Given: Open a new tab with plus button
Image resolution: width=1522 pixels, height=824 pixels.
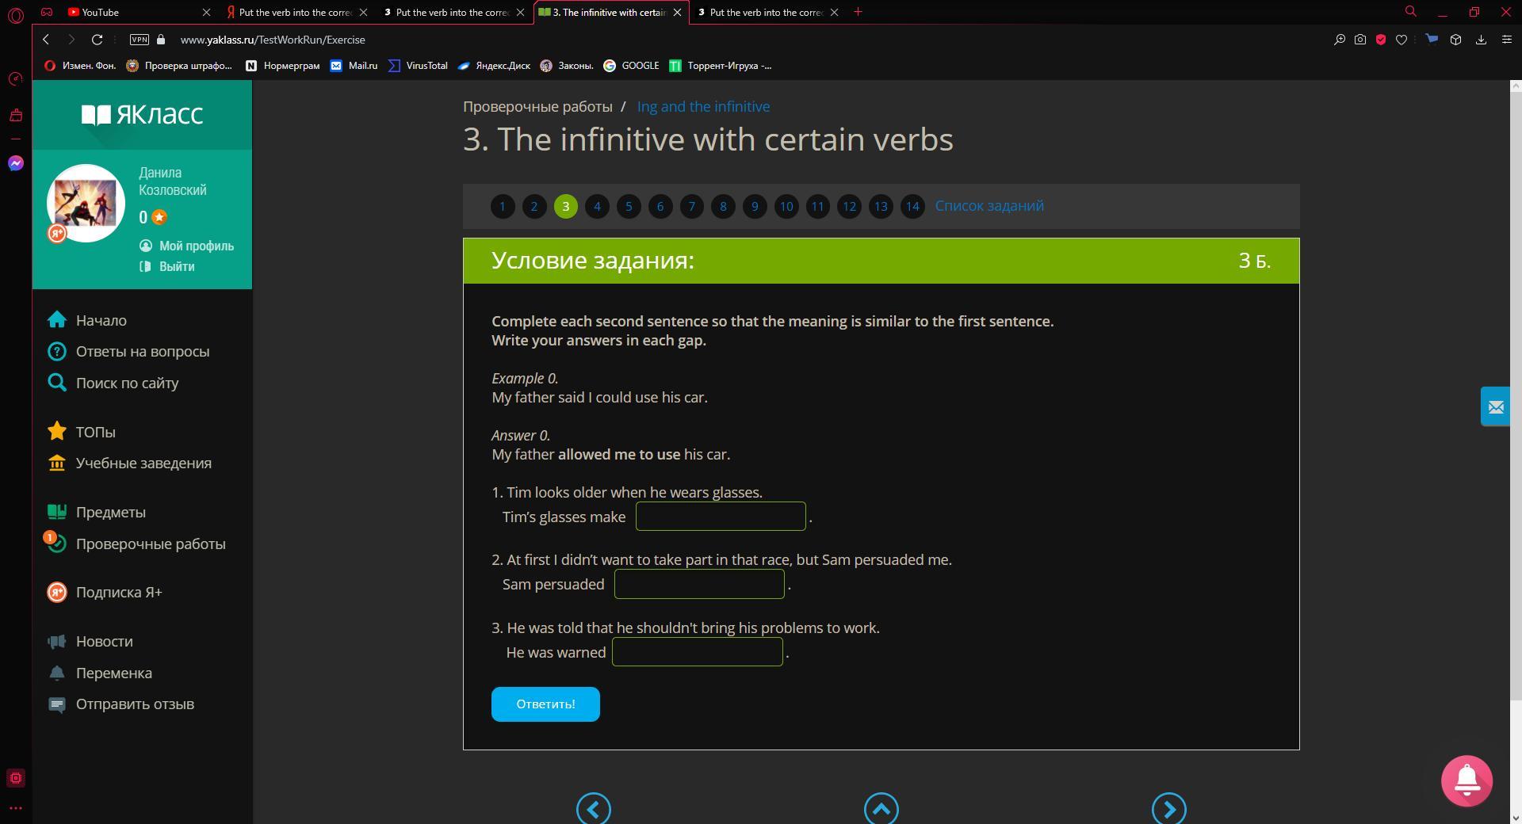Looking at the screenshot, I should pos(858,12).
